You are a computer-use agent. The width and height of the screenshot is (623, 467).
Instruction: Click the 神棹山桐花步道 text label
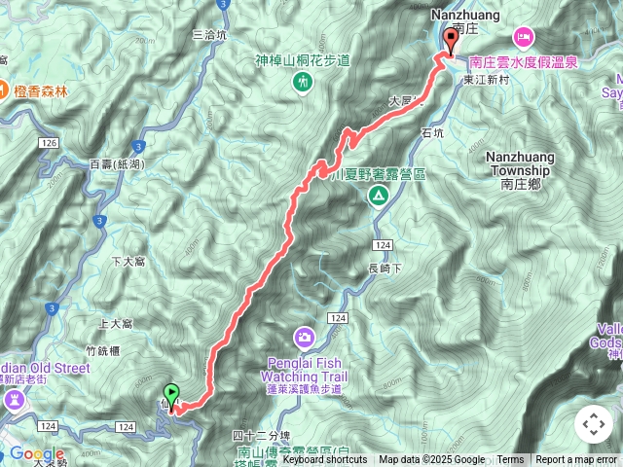(303, 60)
